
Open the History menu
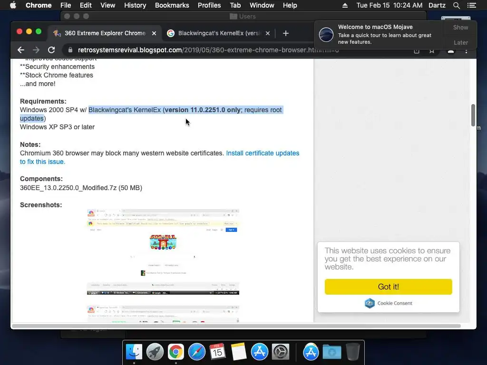(x=135, y=5)
